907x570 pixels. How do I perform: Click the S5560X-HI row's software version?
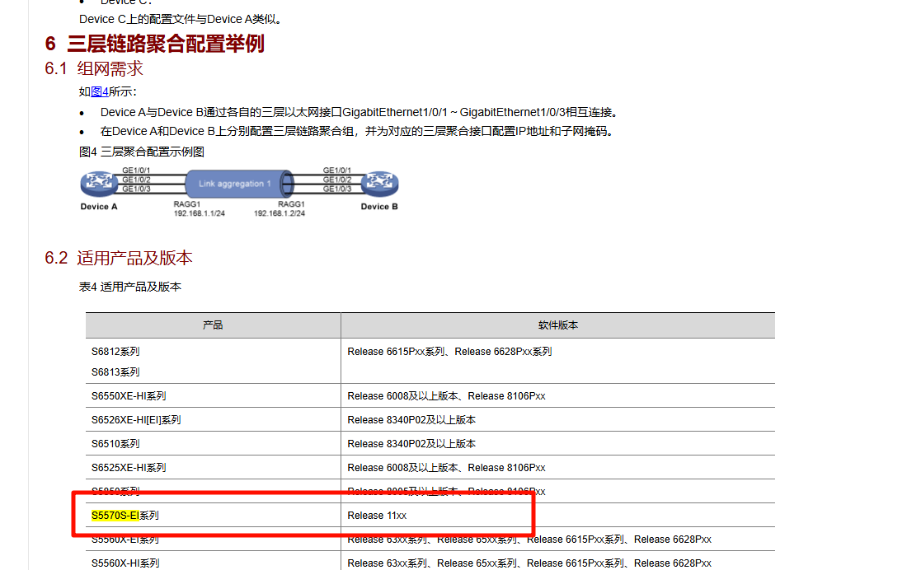pyautogui.click(x=529, y=563)
